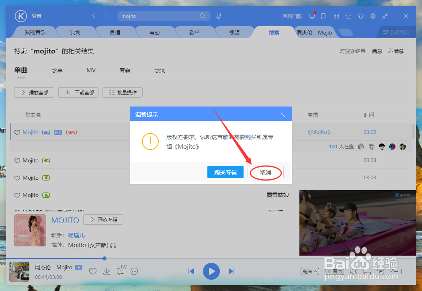
Task: Click the magnifier search icon
Action: (x=203, y=16)
